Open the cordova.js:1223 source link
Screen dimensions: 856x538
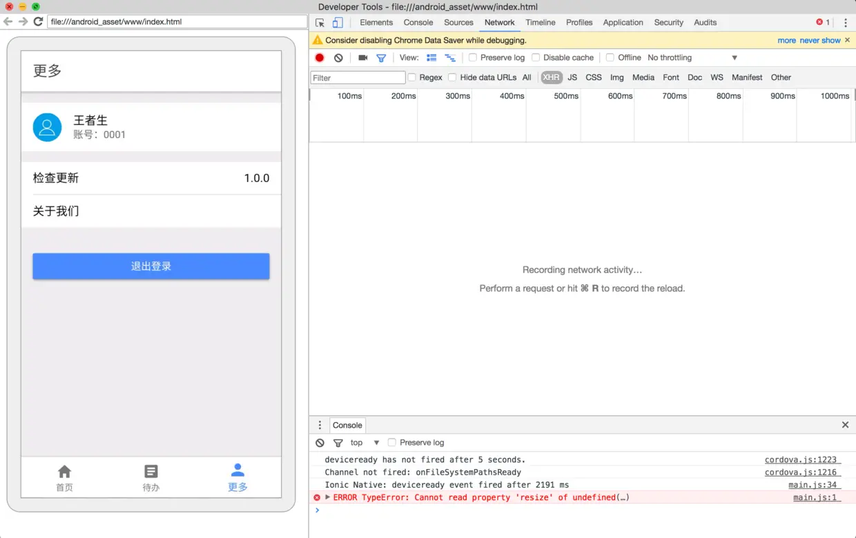801,460
